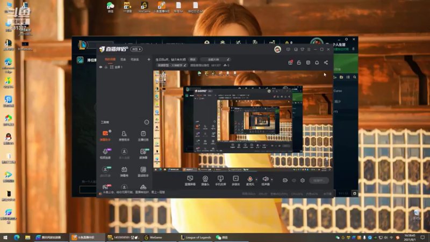
Task: Open the 弹幕秀 danmaku show tool
Action: (x=124, y=172)
